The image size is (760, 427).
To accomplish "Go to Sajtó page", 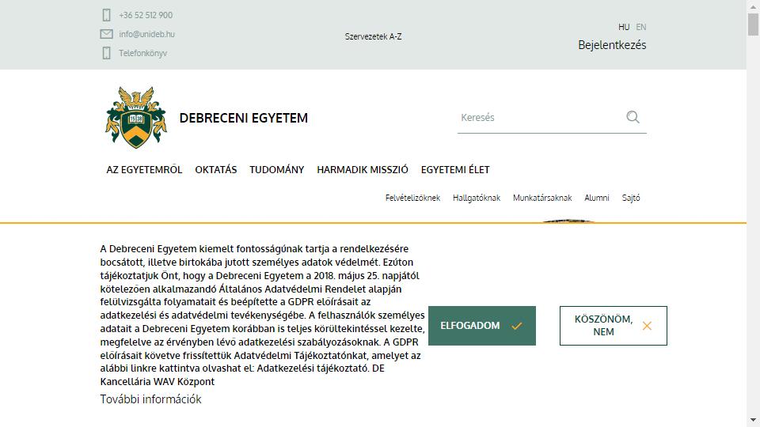I will tap(631, 198).
